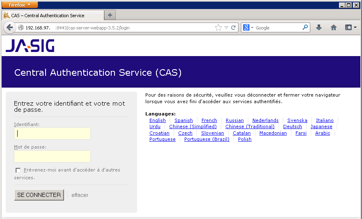Switch language to Deutsch

(293, 126)
